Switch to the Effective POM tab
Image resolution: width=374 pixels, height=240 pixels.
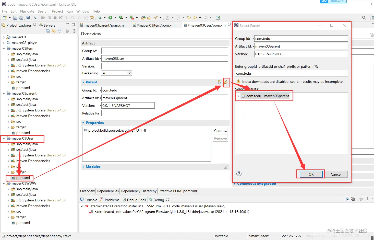[x=170, y=191]
